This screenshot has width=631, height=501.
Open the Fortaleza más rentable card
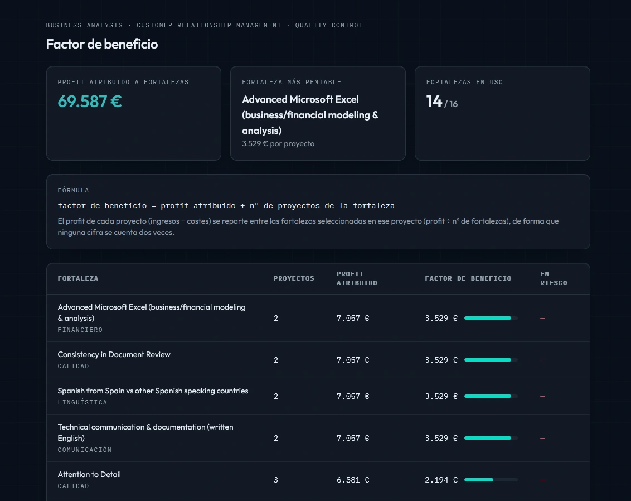pos(318,113)
